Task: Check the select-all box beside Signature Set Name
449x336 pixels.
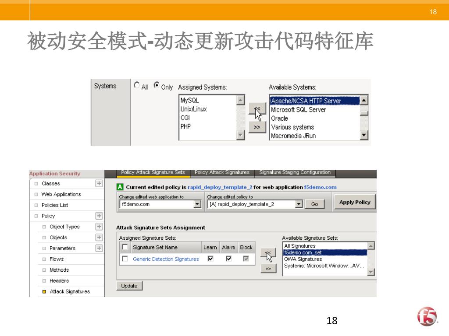Action: pos(125,248)
